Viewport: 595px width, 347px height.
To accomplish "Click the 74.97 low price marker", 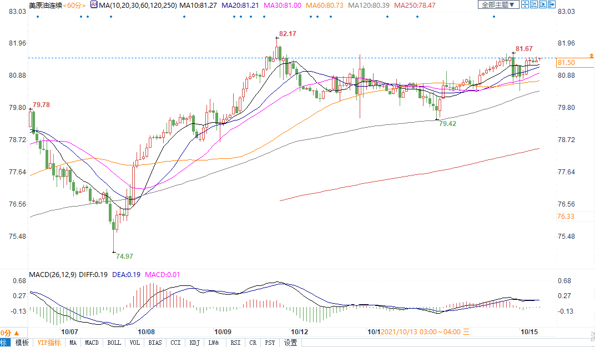I will click(x=124, y=256).
